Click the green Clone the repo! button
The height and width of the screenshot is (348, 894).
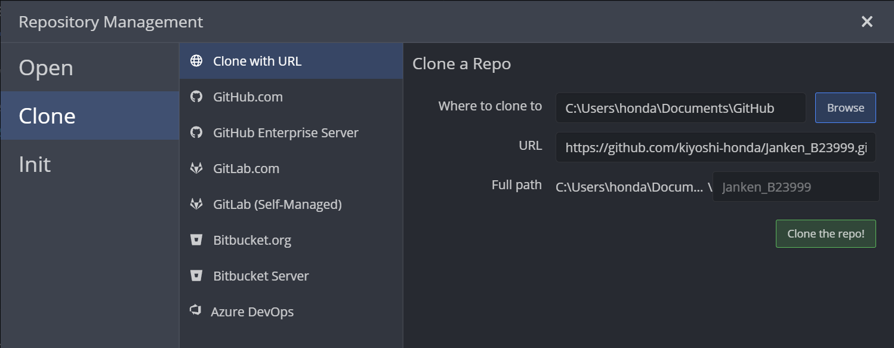pyautogui.click(x=825, y=234)
